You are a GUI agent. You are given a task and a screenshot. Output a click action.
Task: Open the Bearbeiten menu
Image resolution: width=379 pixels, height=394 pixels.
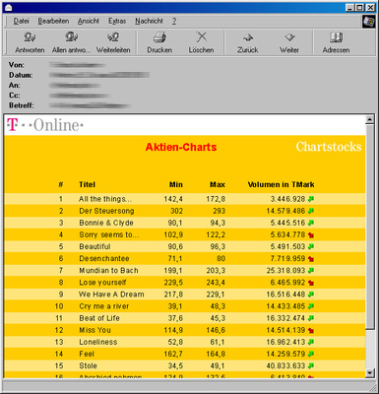coord(53,21)
